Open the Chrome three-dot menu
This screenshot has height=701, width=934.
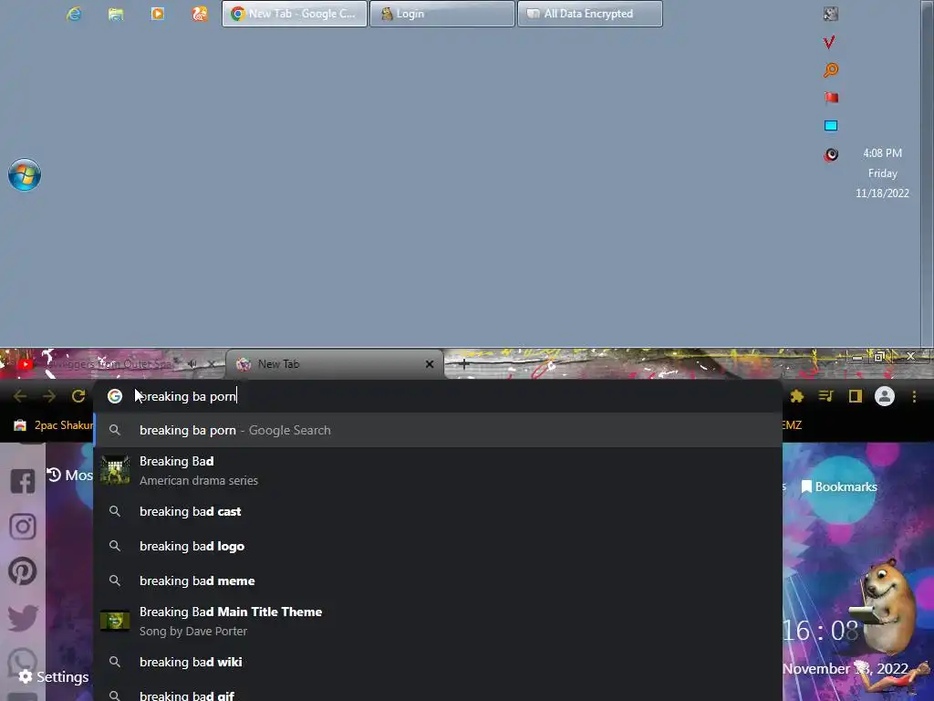(x=914, y=396)
